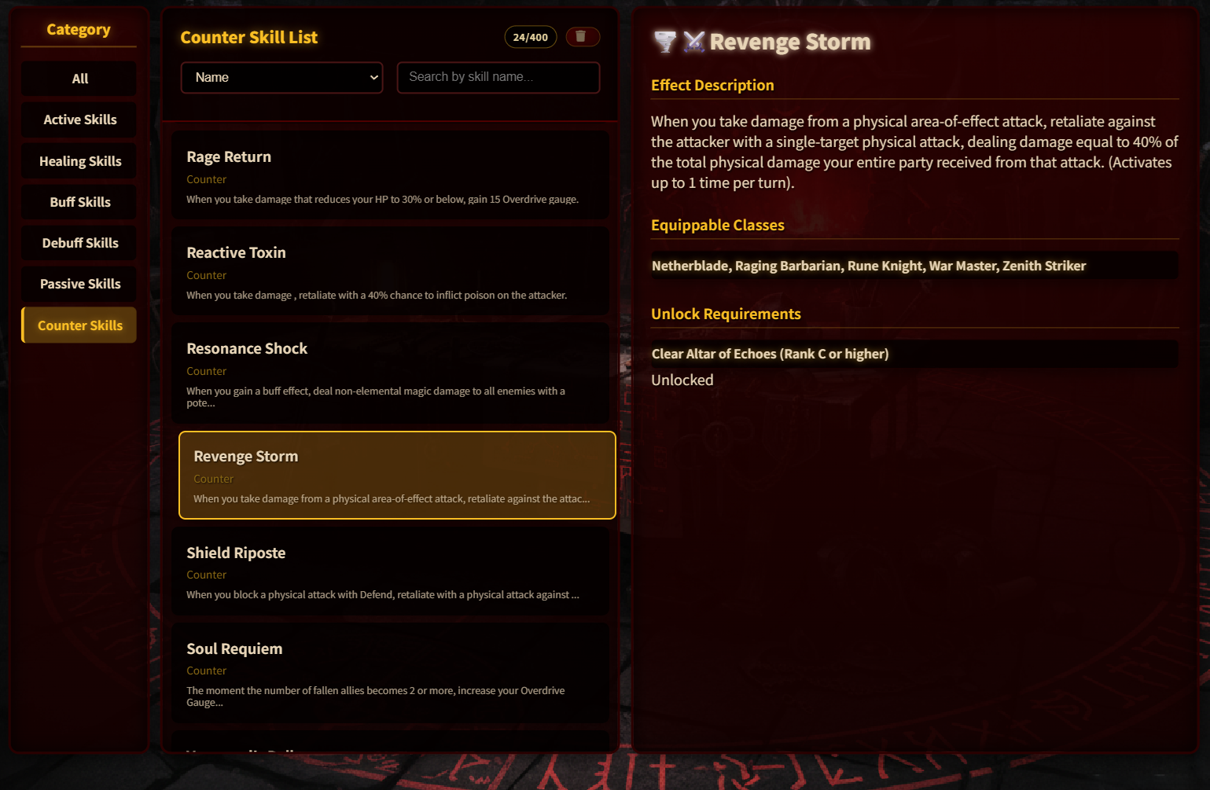1210x790 pixels.
Task: Select the All category tab
Action: pyautogui.click(x=79, y=79)
